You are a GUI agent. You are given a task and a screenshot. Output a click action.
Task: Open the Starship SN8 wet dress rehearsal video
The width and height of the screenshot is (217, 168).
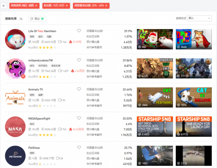[x=155, y=127]
